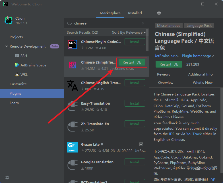The image size is (223, 183).
Task: Select the Easy-Translation plugin title
Action: (96, 103)
